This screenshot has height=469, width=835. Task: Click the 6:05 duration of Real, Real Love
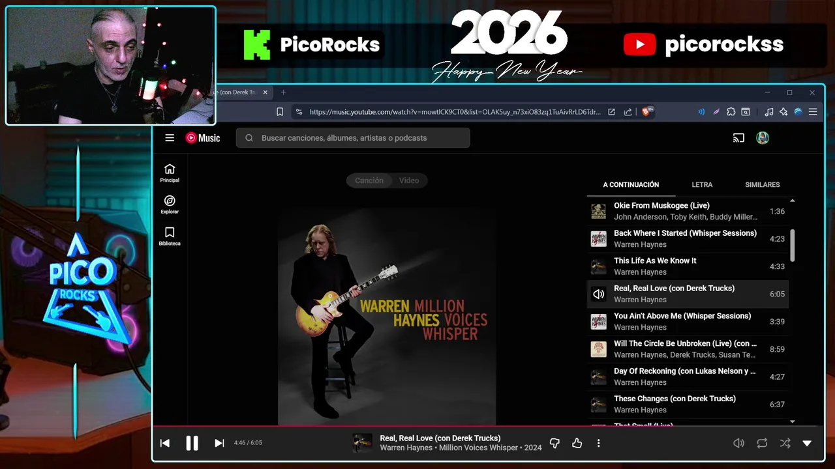(x=777, y=294)
